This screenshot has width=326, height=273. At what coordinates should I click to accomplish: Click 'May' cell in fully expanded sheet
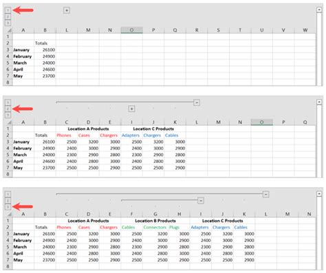[x=23, y=260]
